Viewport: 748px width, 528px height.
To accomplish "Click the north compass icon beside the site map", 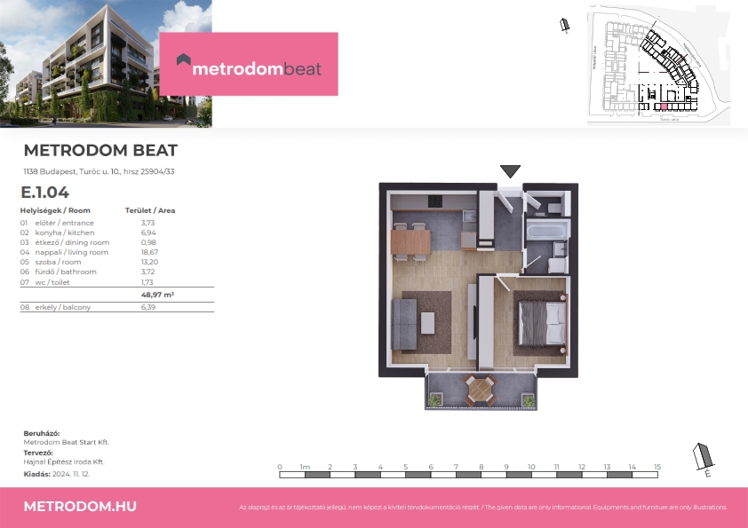I will (x=564, y=27).
